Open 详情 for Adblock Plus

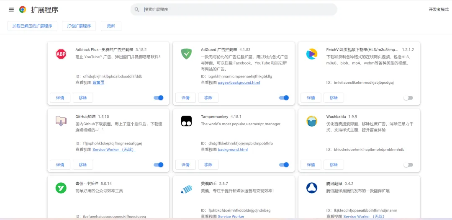pos(60,98)
